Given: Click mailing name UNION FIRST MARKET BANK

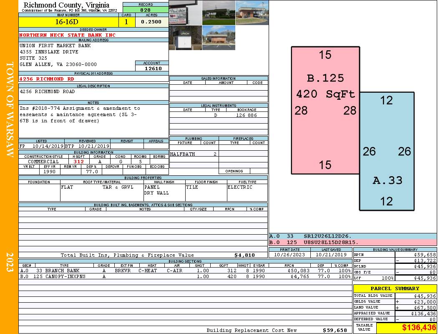Looking at the screenshot, I should (55, 46).
